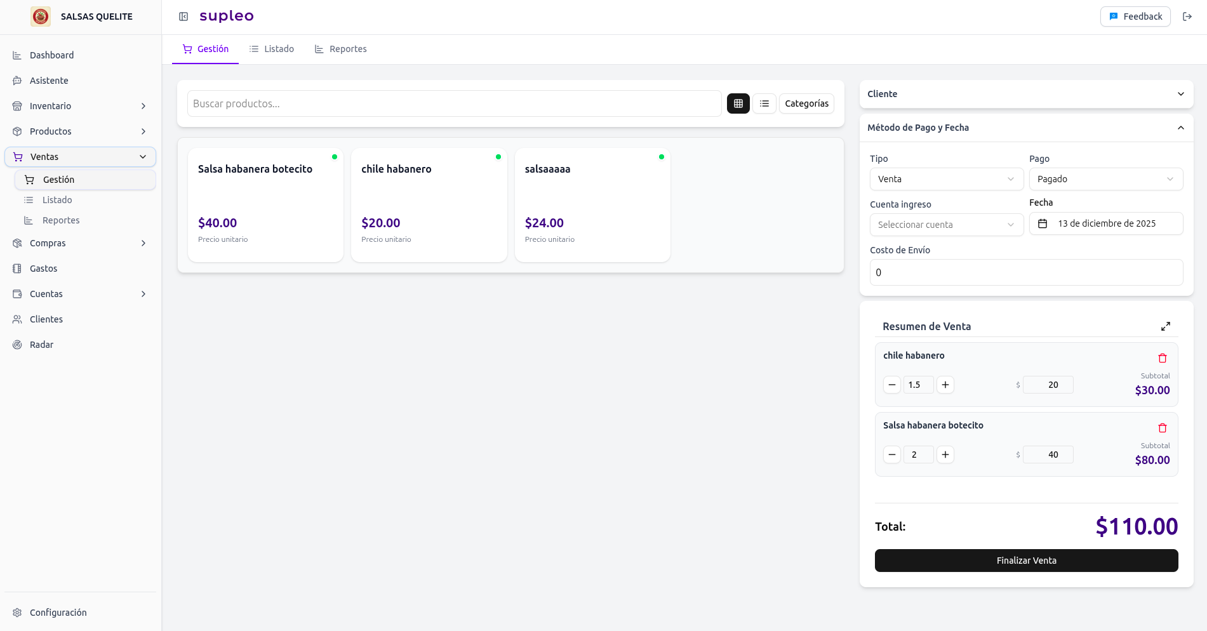Increase chile habanero quantity with plus
Screen dimensions: 1207x631
pos(945,385)
